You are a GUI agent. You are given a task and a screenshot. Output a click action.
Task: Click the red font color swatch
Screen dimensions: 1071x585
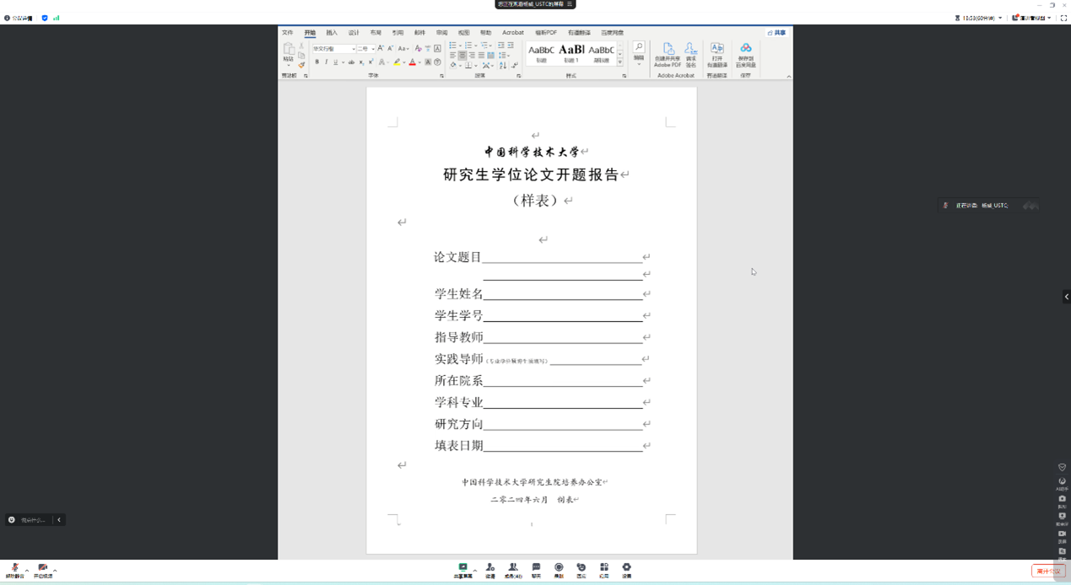[x=412, y=63]
